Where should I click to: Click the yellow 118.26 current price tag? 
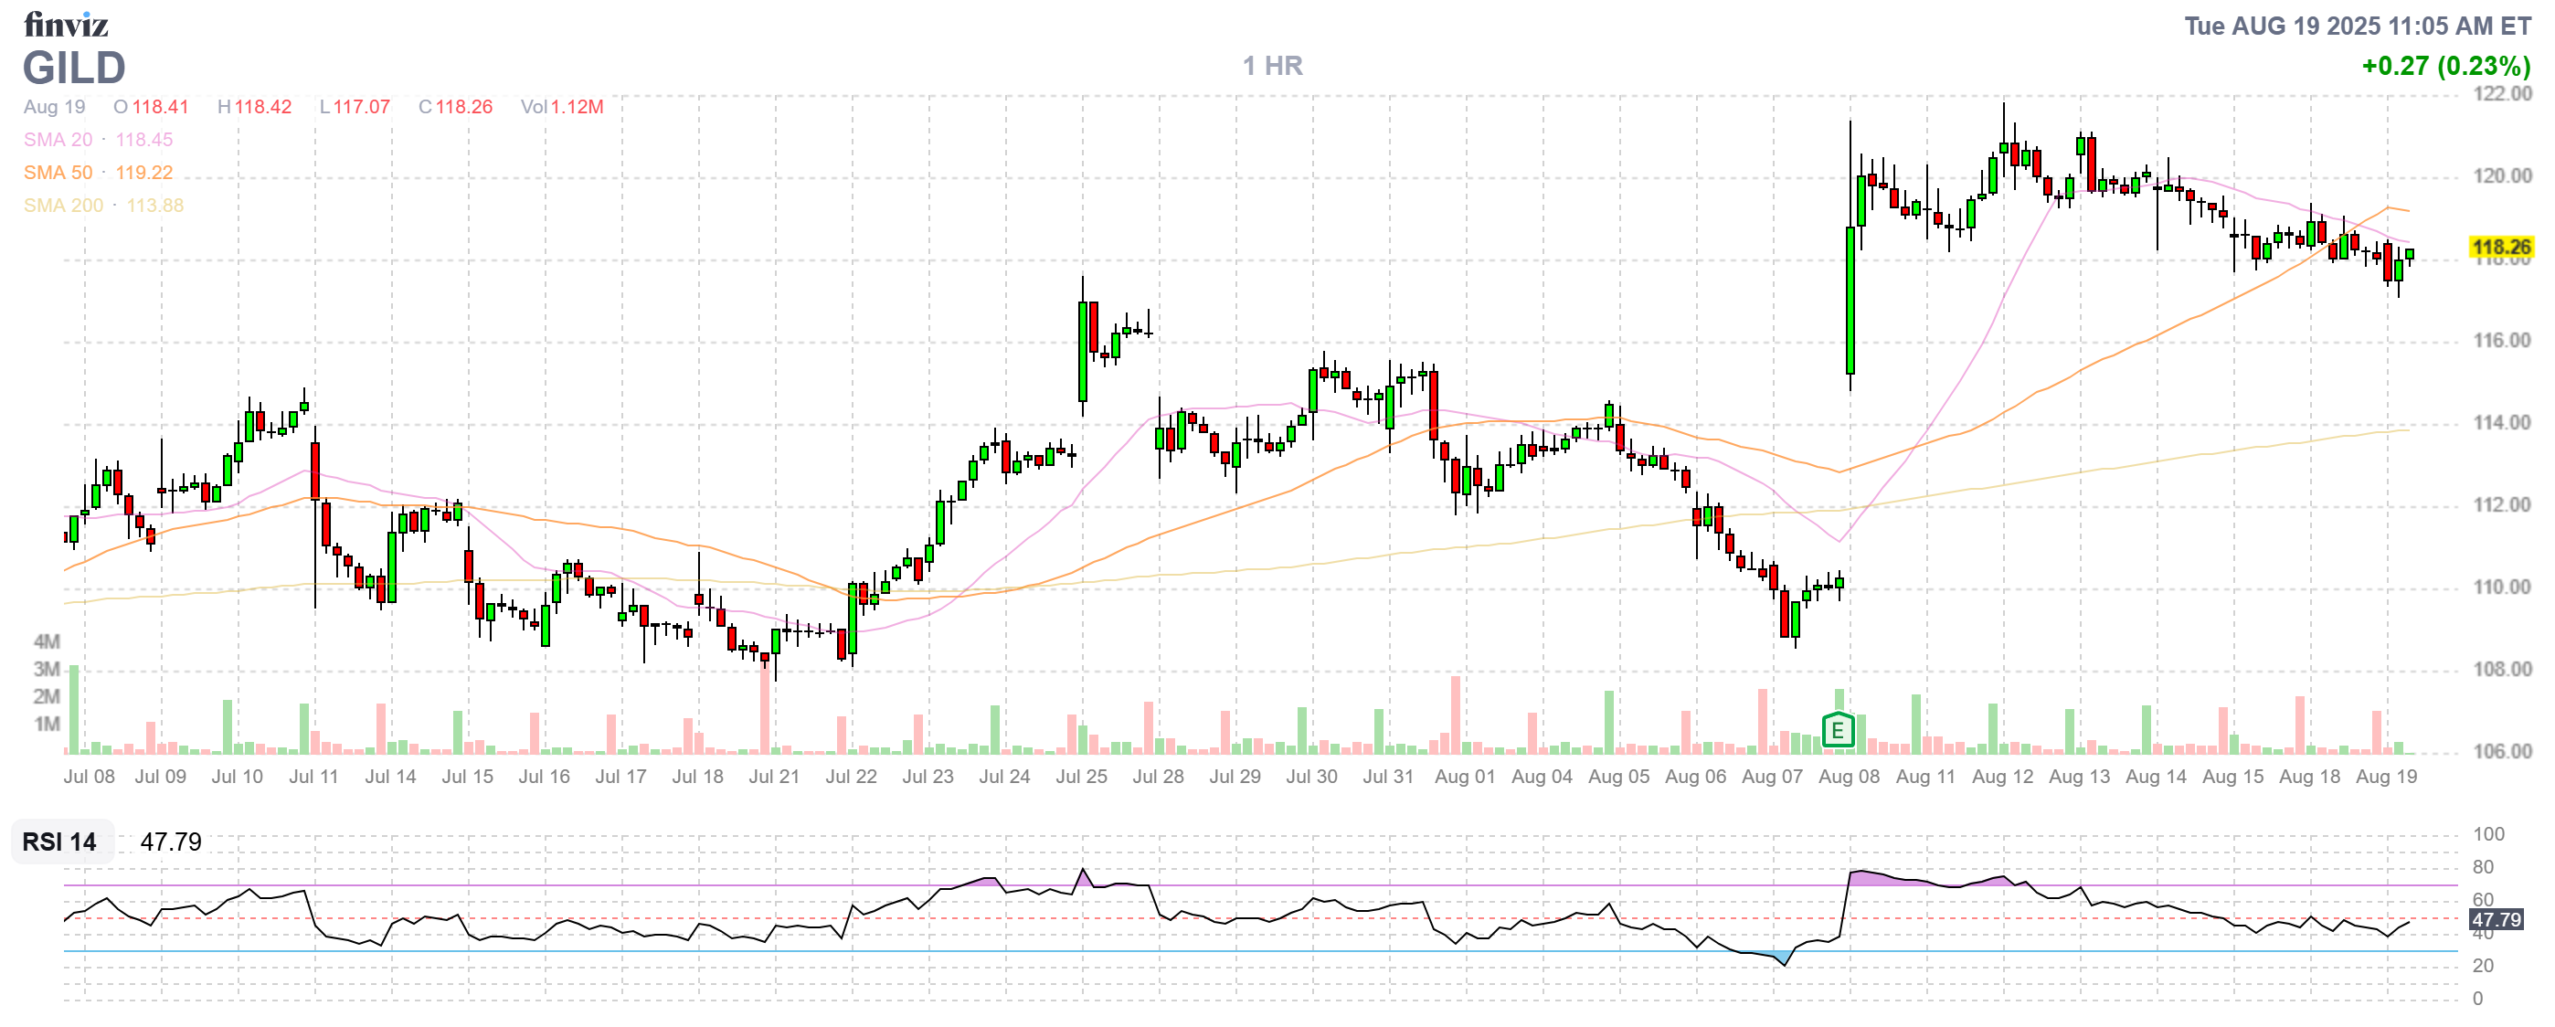[x=2499, y=247]
